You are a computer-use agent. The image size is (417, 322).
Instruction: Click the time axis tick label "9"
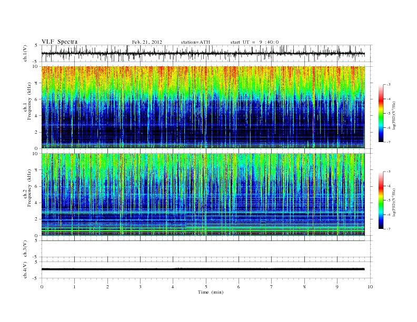pos(337,287)
